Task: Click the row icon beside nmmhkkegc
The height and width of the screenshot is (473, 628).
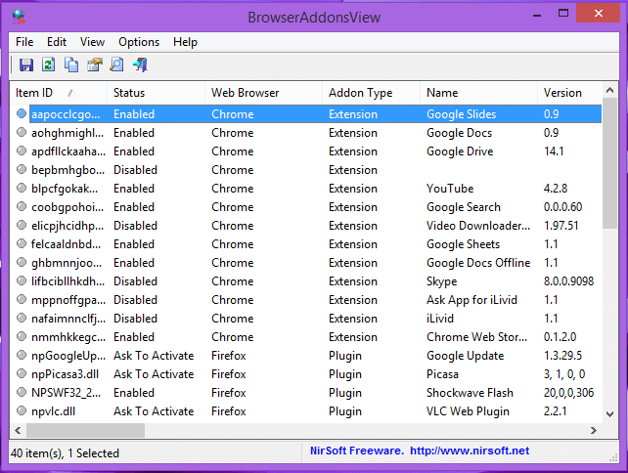Action: tap(22, 337)
